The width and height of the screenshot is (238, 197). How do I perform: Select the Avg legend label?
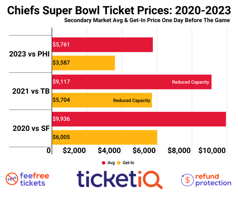(111, 163)
